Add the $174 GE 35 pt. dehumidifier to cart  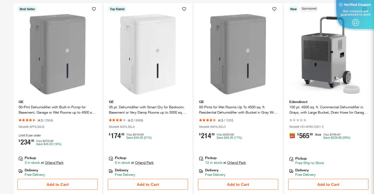point(148,185)
